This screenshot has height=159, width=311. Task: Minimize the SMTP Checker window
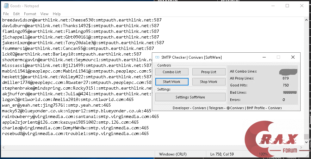coord(264,57)
